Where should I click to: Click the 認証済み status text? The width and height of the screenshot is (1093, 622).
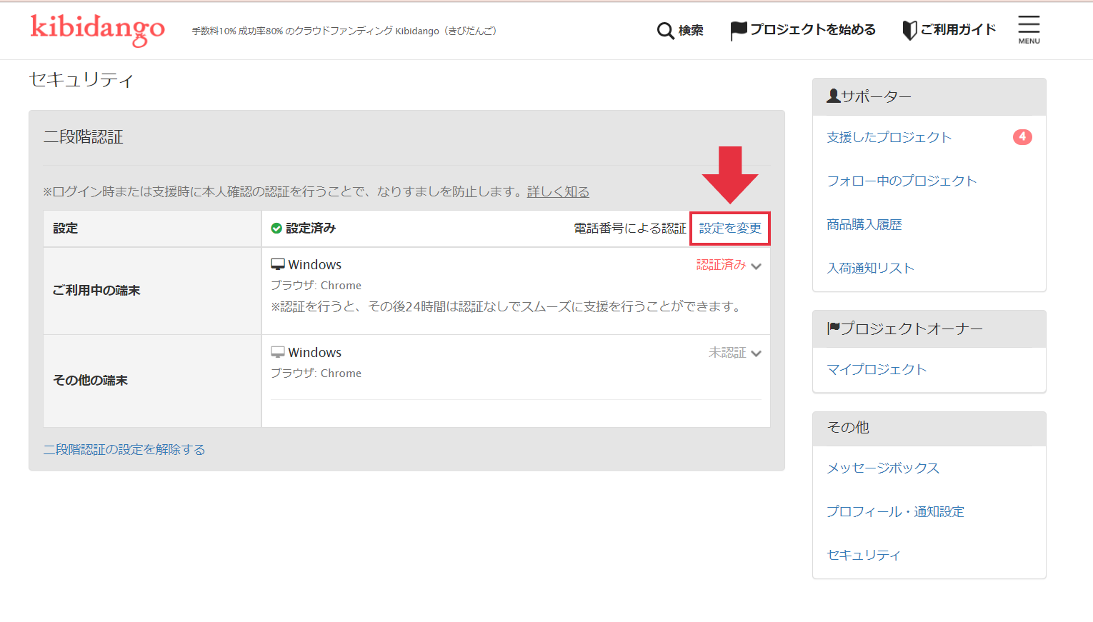721,265
